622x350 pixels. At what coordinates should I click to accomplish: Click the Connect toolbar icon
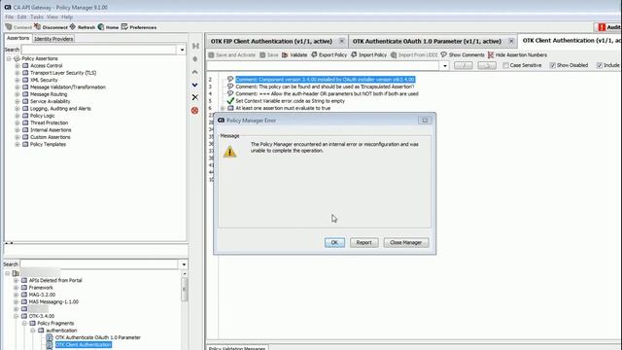(x=9, y=27)
